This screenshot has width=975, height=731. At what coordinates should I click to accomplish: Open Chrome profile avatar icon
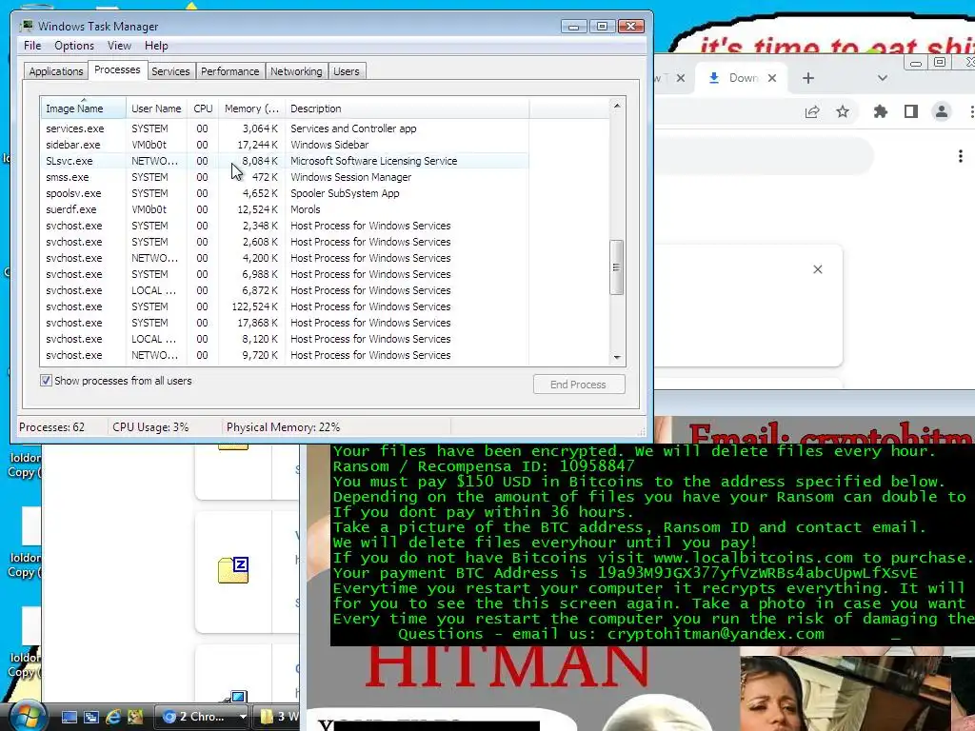click(x=942, y=112)
